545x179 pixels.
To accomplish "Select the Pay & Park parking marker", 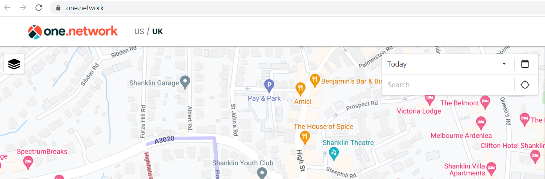I will pyautogui.click(x=268, y=85).
